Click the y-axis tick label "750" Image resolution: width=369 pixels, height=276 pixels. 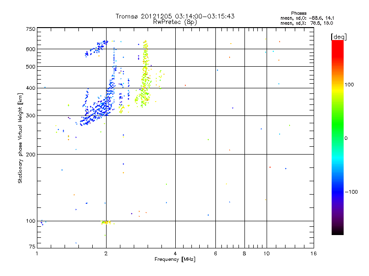pyautogui.click(x=30, y=29)
